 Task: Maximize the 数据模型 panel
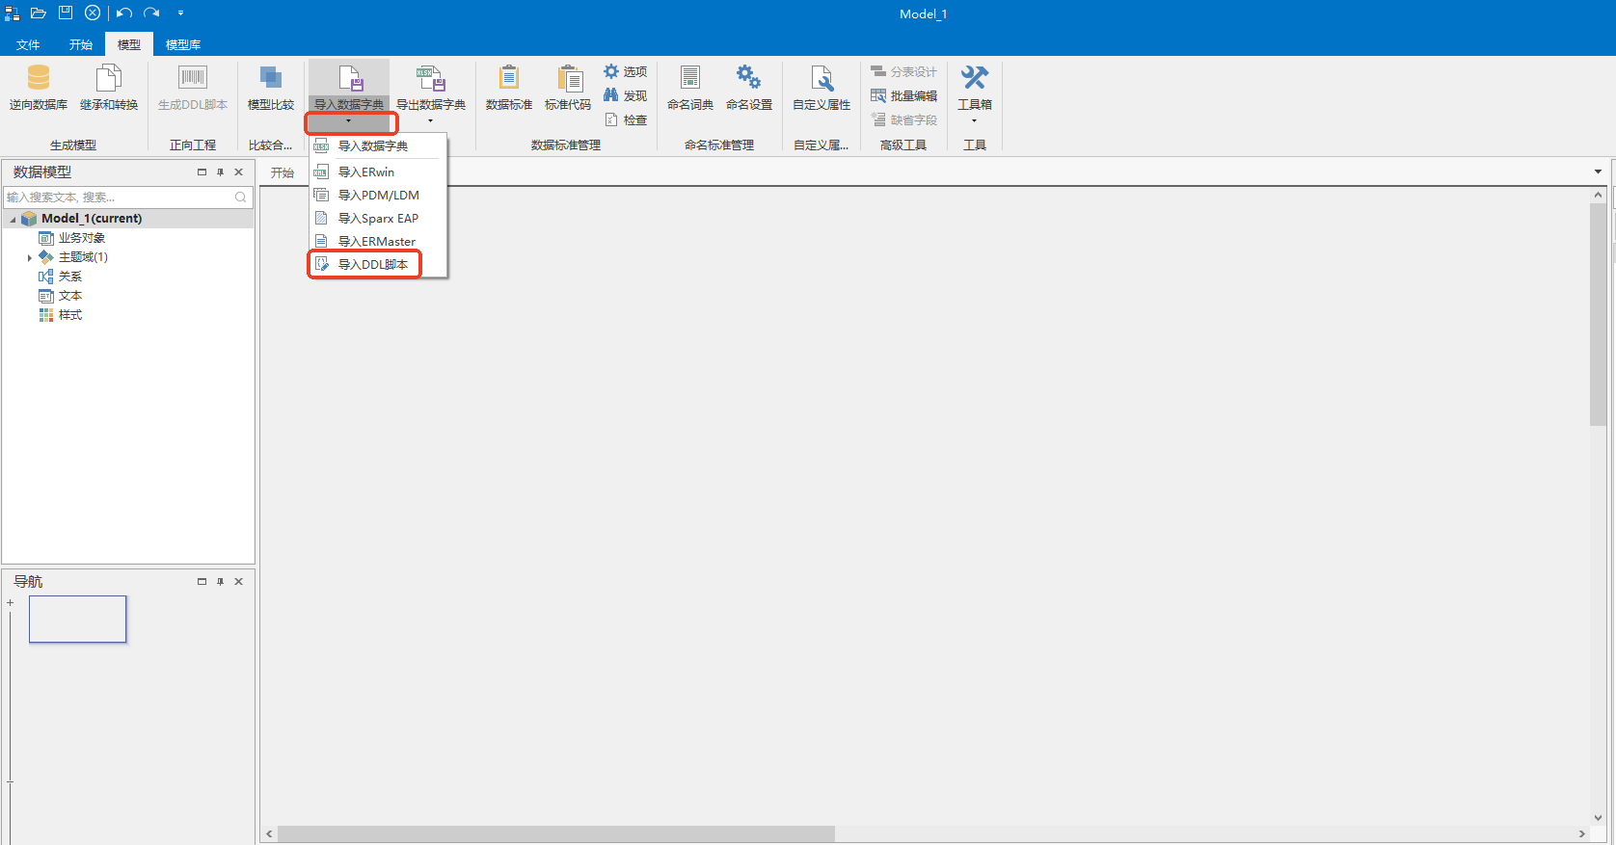[202, 172]
